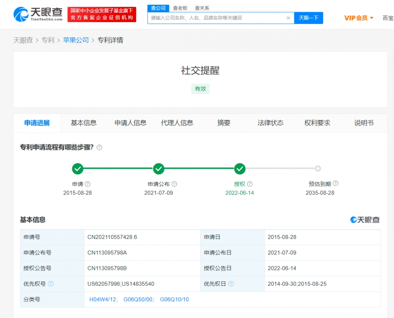Open classification link H04W4/12
Image resolution: width=394 pixels, height=318 pixels.
click(103, 300)
